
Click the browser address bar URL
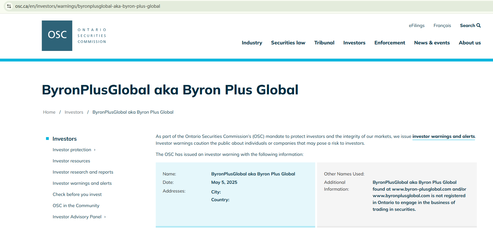point(88,6)
